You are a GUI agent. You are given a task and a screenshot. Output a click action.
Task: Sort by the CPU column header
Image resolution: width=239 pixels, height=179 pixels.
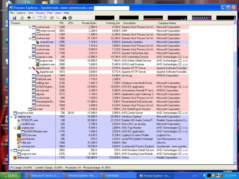pyautogui.click(x=71, y=23)
